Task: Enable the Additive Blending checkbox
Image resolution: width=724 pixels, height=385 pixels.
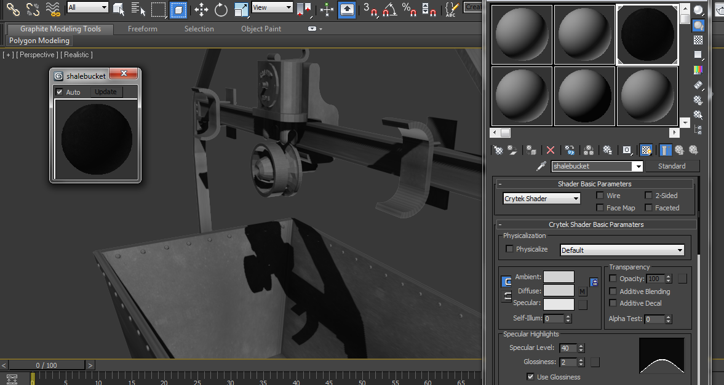Action: point(613,292)
